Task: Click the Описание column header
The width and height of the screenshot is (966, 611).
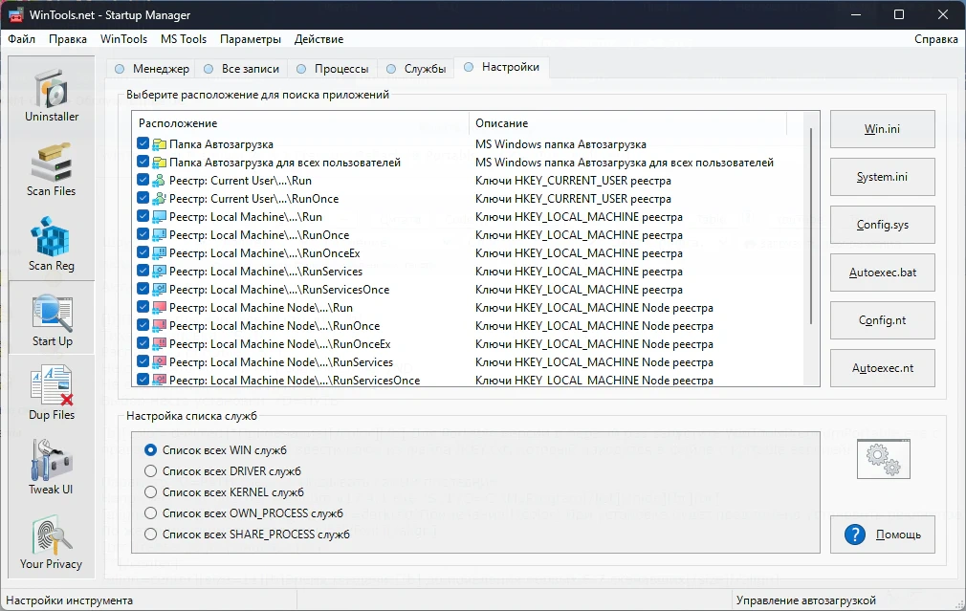Action: point(627,123)
